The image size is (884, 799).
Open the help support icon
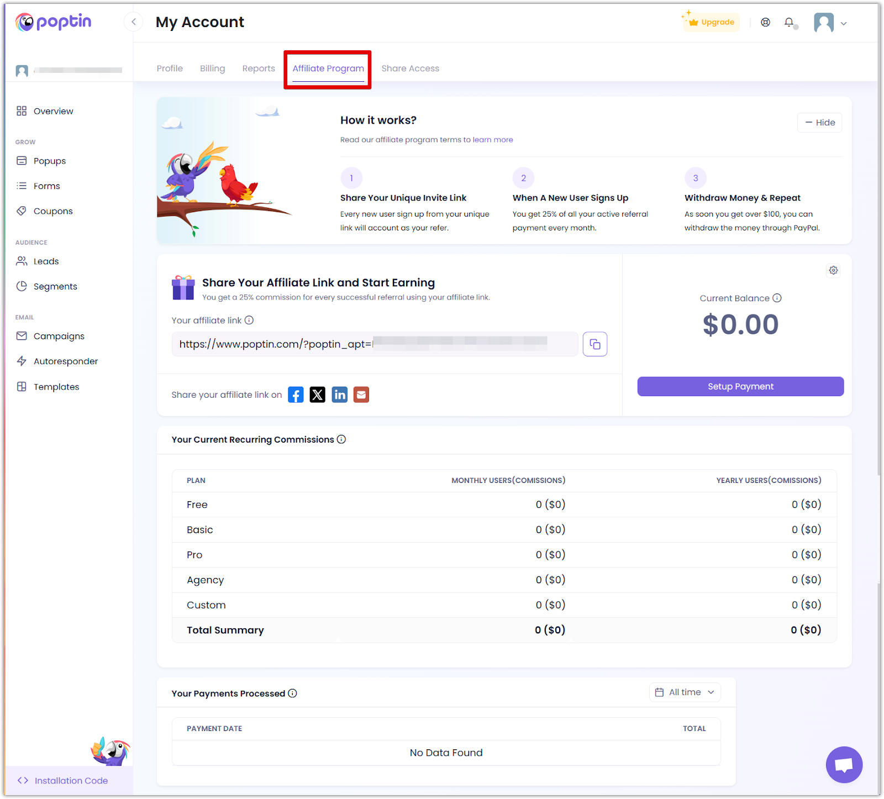click(x=765, y=23)
